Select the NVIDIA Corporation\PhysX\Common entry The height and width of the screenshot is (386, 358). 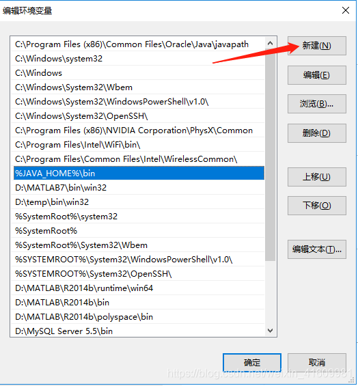click(137, 130)
